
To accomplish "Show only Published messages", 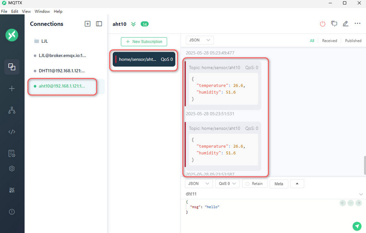I will (353, 41).
